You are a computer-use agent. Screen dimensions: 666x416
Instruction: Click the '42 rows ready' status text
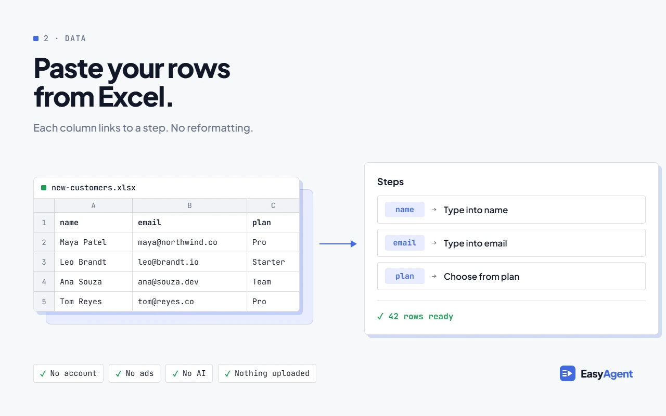(421, 317)
